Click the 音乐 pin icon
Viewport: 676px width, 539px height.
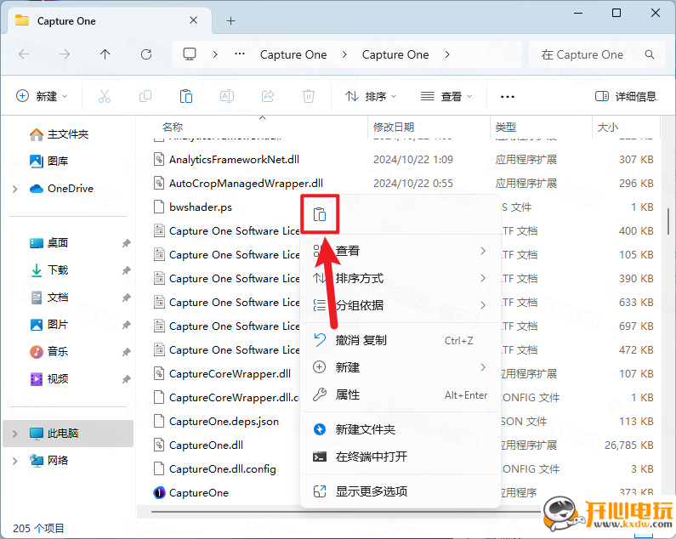(126, 352)
